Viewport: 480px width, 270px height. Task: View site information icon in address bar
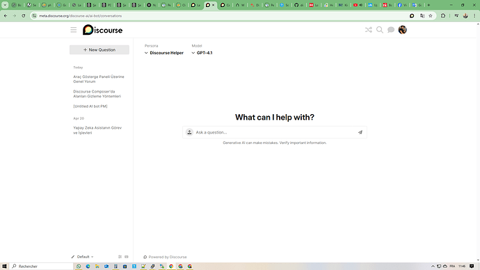34,15
